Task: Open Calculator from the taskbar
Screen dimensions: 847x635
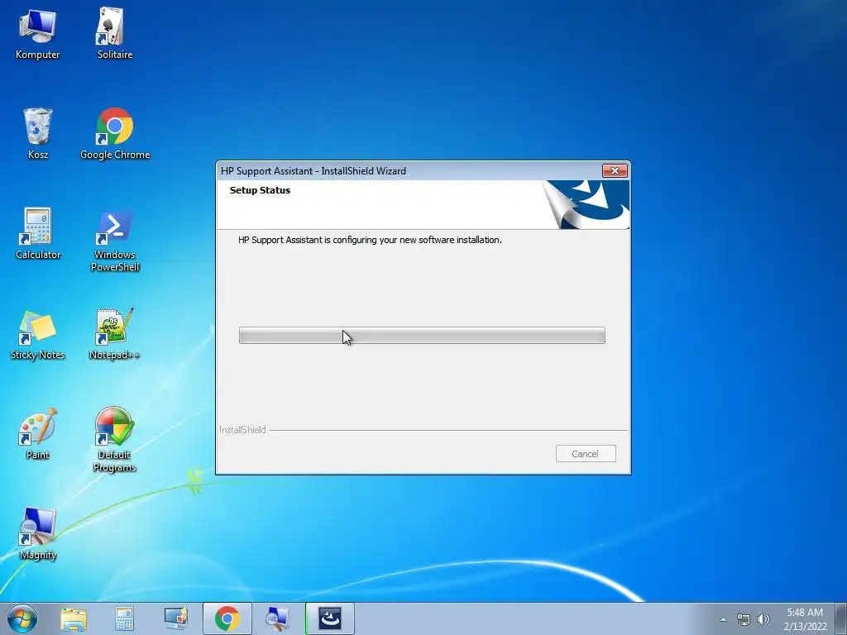Action: coord(124,618)
